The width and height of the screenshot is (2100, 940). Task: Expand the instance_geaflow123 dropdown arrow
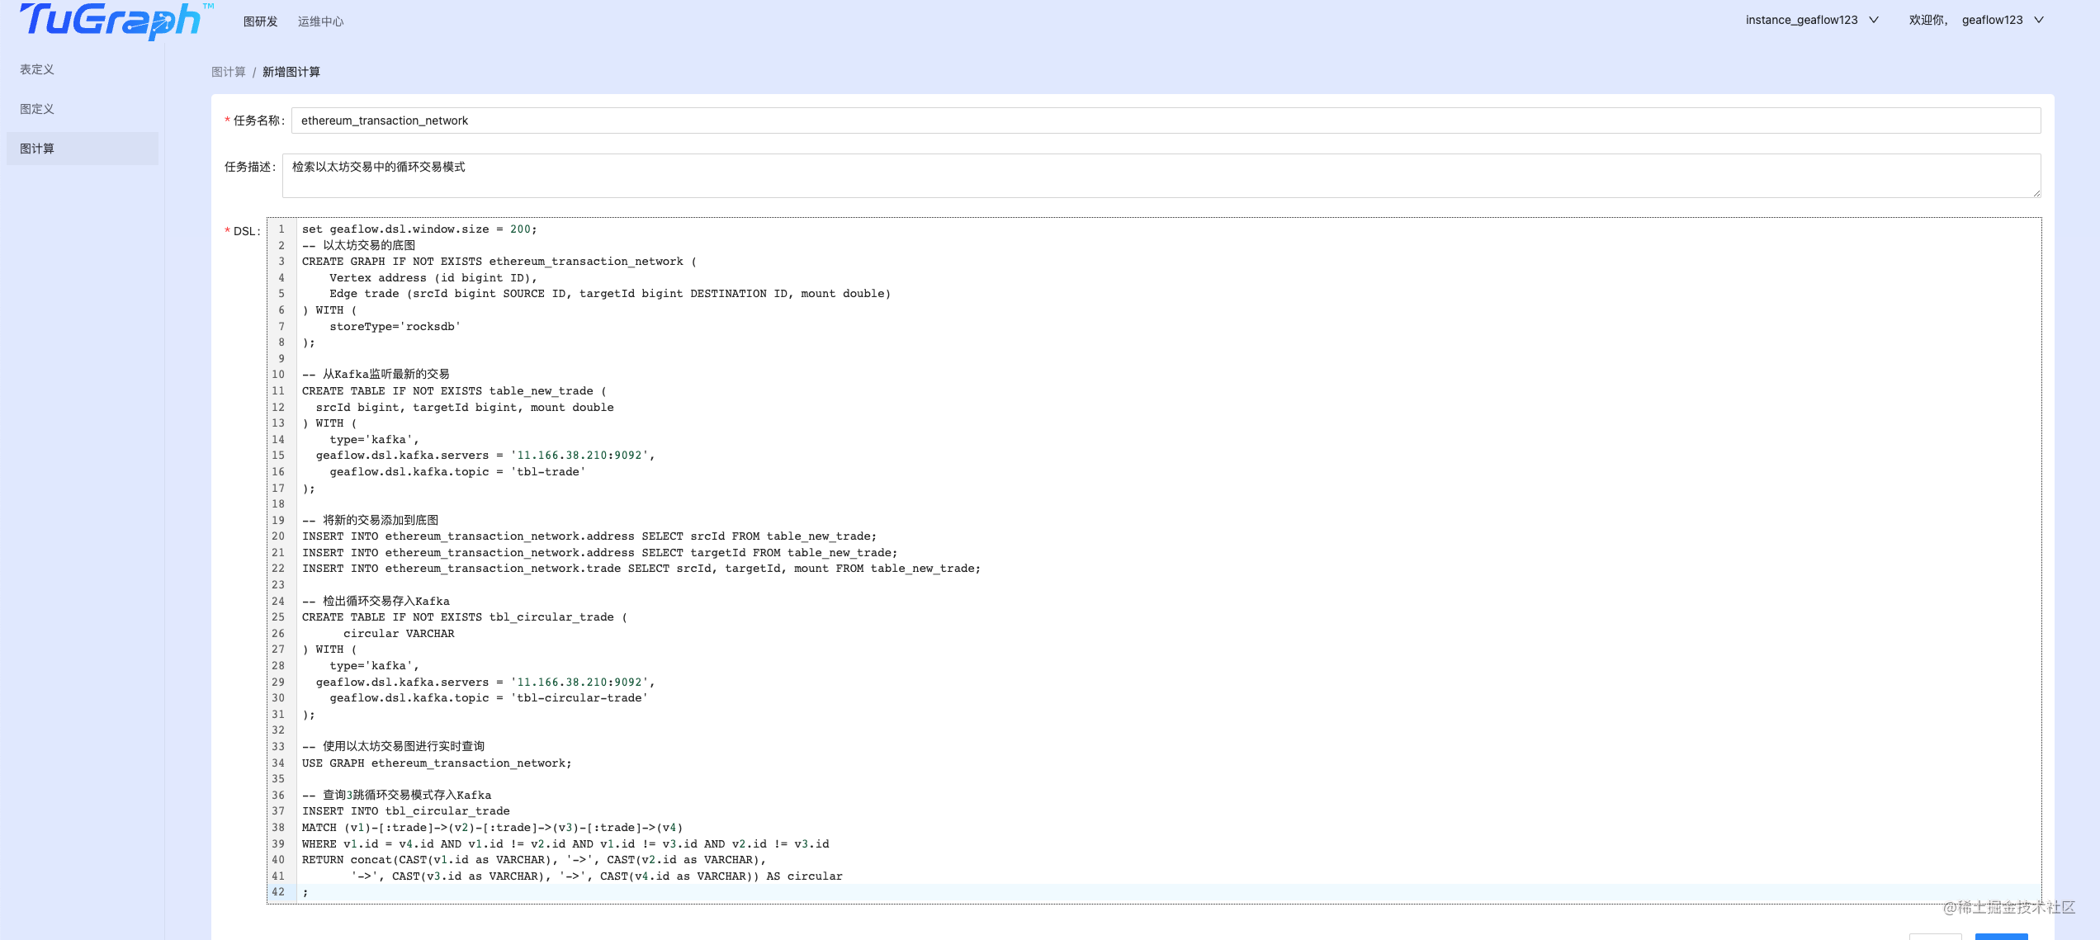(1874, 20)
